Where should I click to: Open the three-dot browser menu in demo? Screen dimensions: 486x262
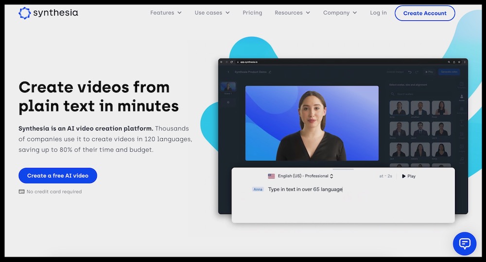(465, 62)
